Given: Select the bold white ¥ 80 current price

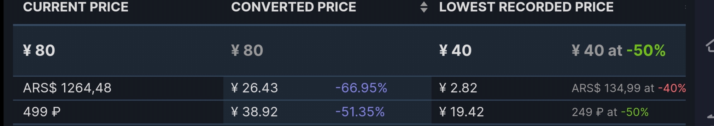Looking at the screenshot, I should click(x=39, y=50).
